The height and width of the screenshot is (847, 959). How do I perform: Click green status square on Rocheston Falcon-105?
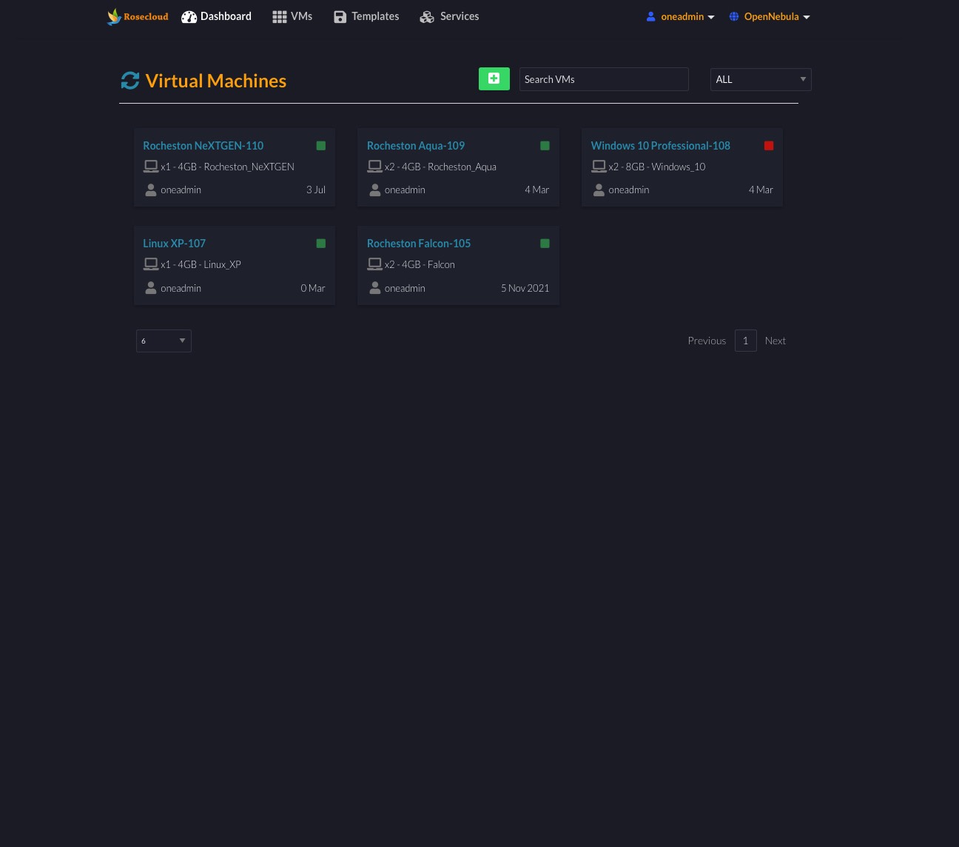[x=545, y=244]
